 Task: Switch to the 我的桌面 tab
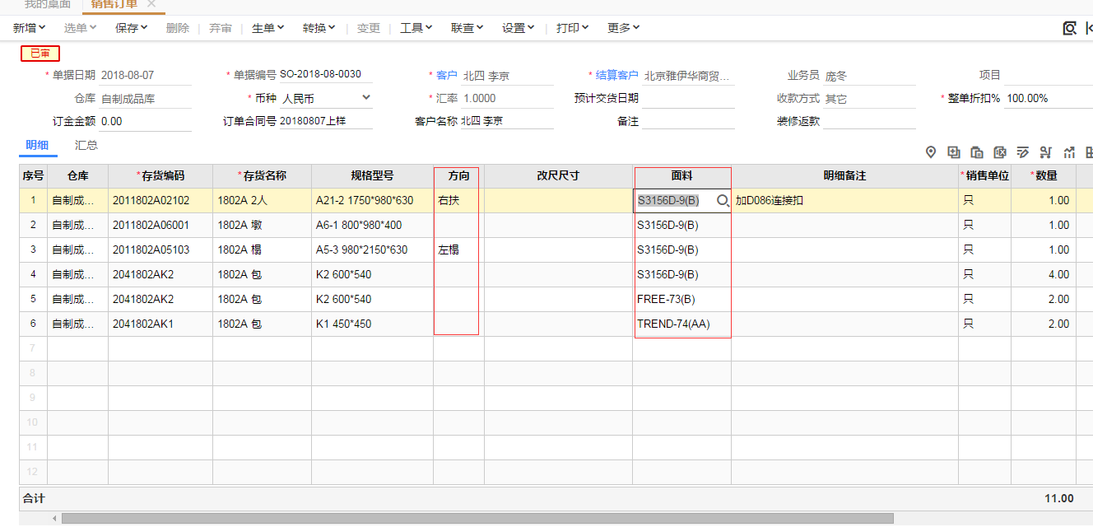48,4
